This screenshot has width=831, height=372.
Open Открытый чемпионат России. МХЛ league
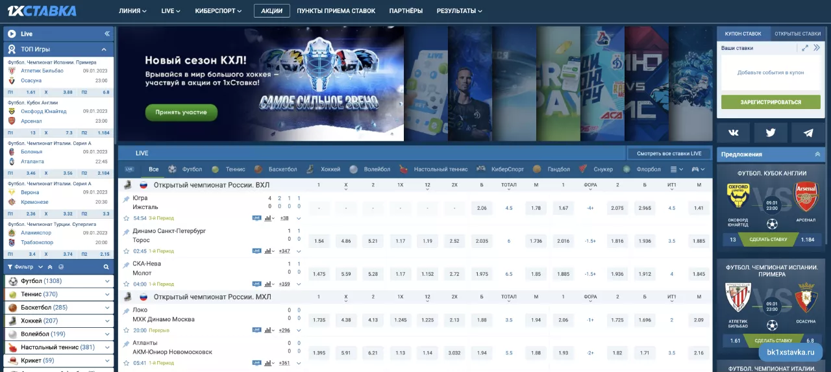click(x=212, y=297)
